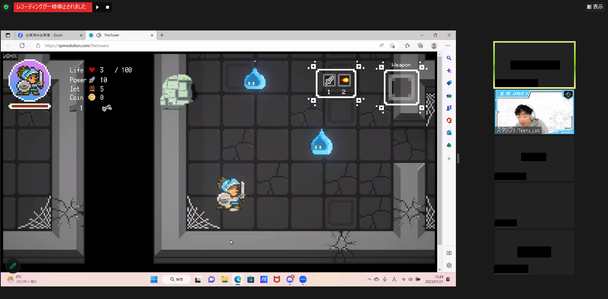Open Edge sidebar settings gear
The height and width of the screenshot is (299, 608).
click(x=449, y=265)
